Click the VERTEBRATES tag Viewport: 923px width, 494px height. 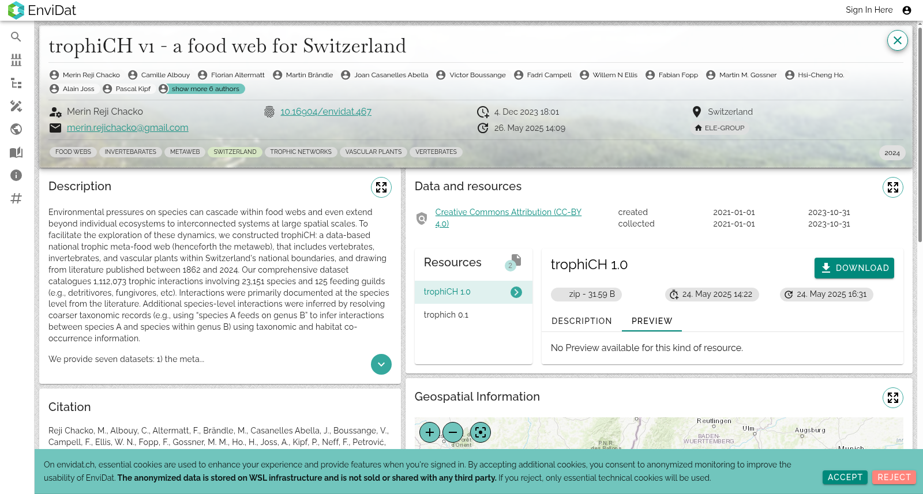436,152
